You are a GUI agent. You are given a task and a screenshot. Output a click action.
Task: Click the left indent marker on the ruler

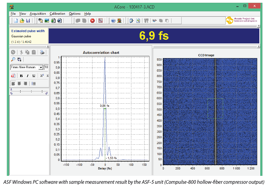click(x=12, y=93)
